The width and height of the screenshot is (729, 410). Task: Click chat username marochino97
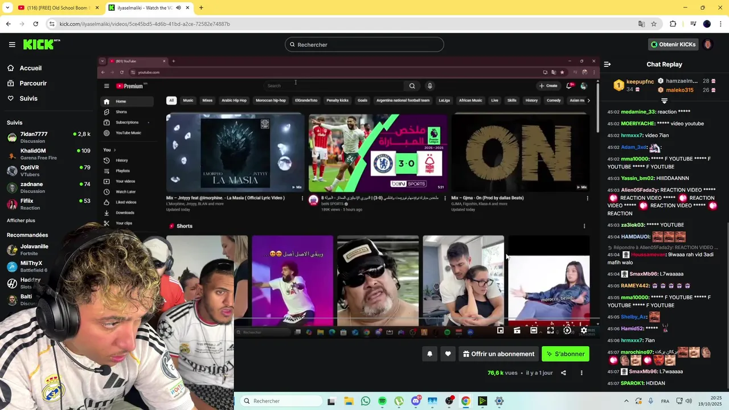click(x=637, y=352)
